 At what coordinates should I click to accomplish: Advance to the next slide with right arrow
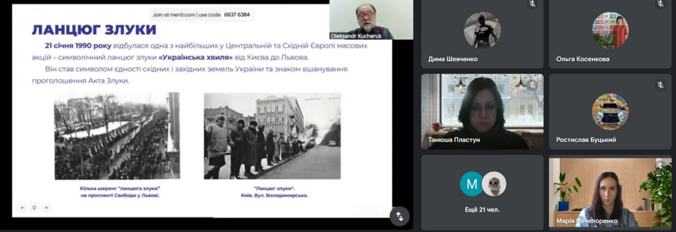[46, 208]
